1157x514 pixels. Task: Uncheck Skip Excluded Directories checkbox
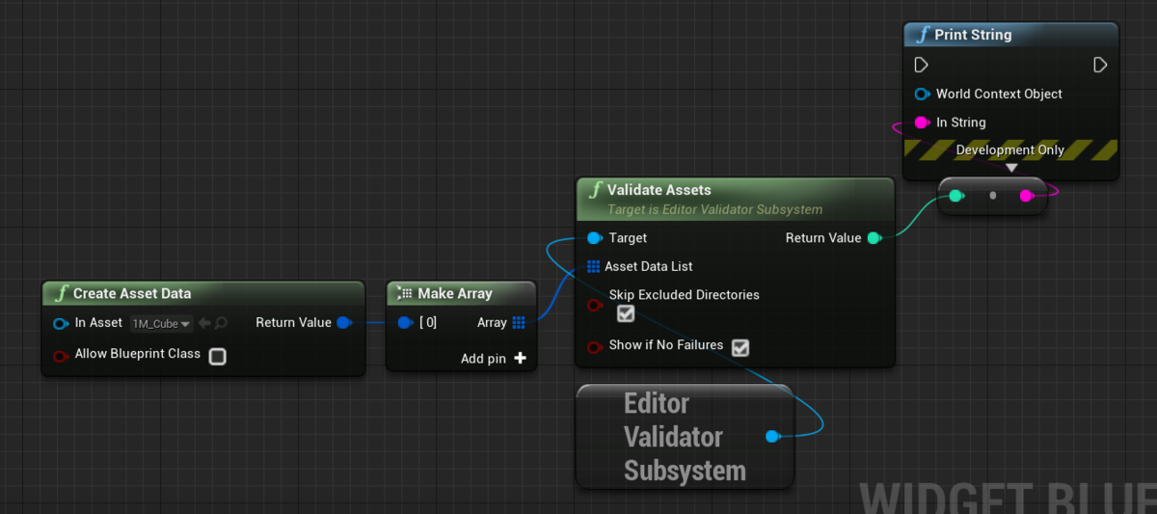[x=626, y=313]
